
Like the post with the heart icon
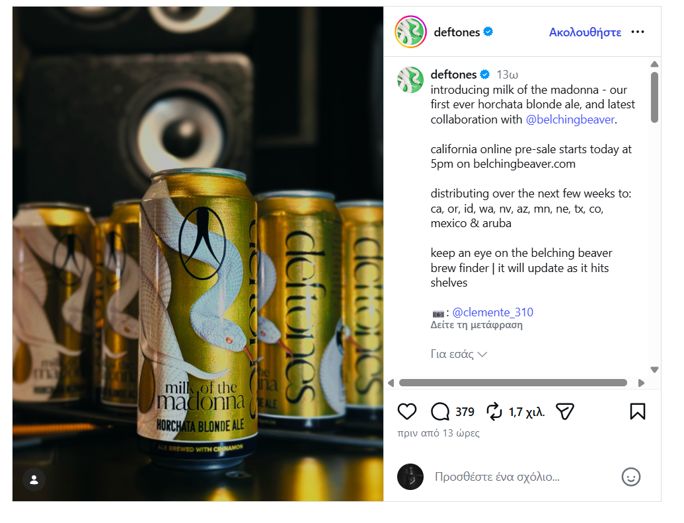coord(407,412)
